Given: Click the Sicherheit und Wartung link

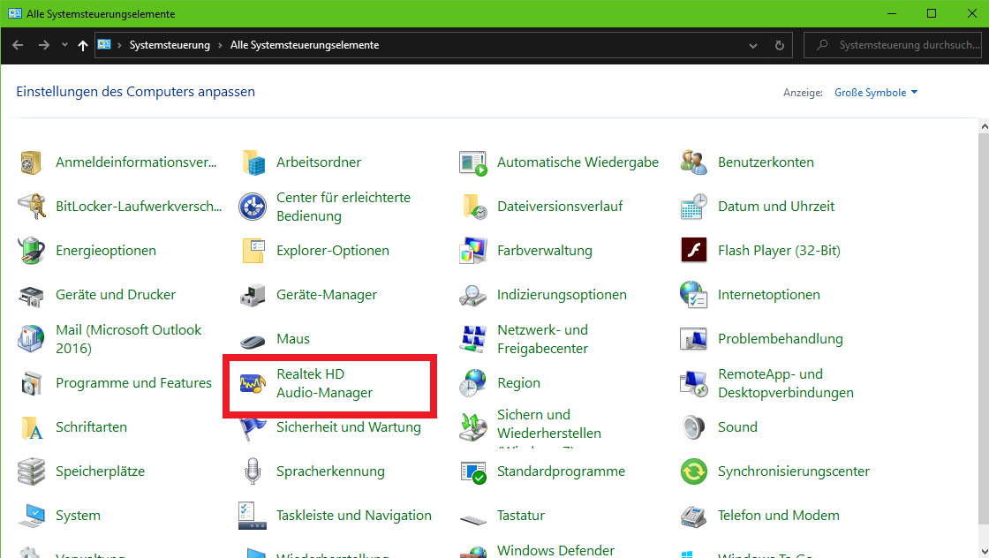Looking at the screenshot, I should click(348, 426).
